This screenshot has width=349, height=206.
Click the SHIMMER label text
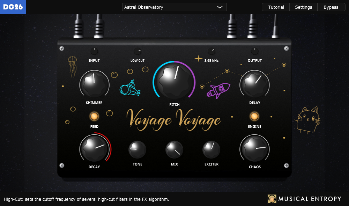coord(94,103)
